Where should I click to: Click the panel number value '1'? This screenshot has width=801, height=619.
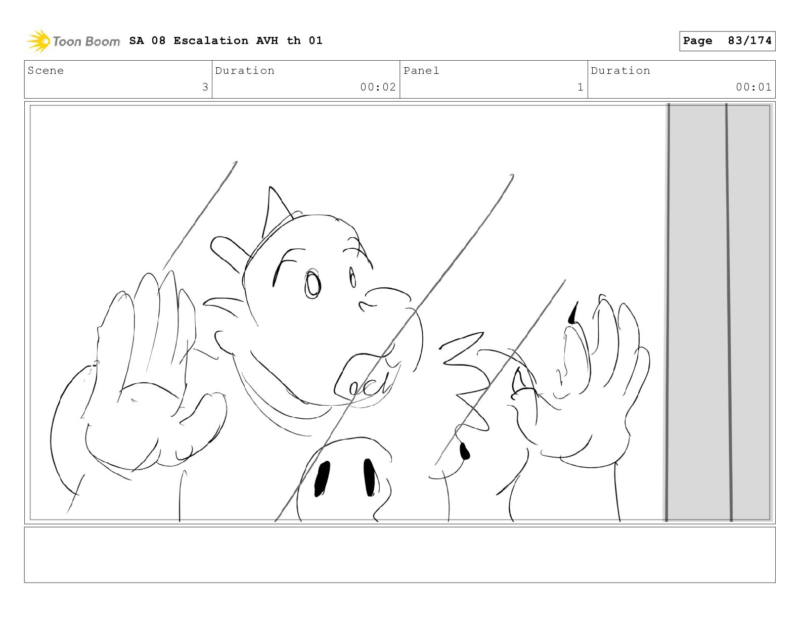(581, 87)
